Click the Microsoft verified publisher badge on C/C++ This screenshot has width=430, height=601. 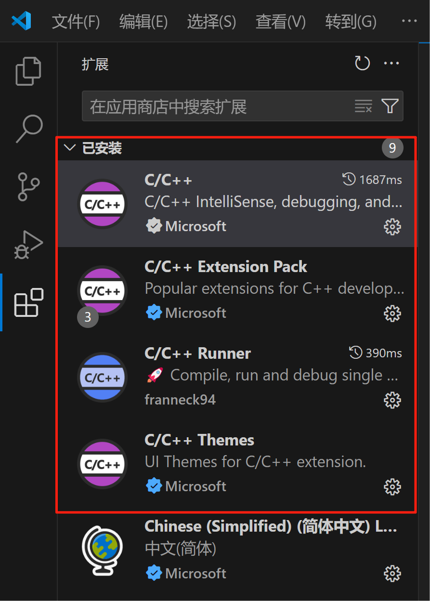154,226
